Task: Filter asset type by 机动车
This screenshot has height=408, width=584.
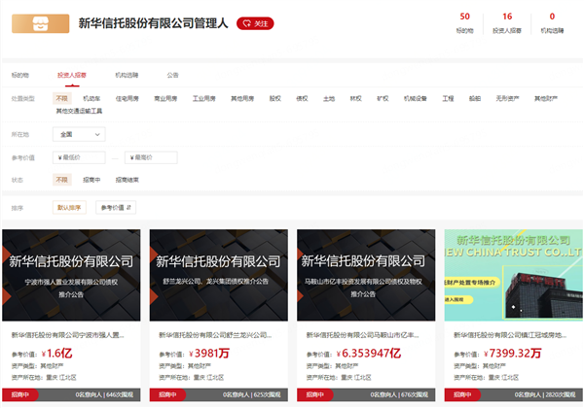Action: [x=91, y=98]
